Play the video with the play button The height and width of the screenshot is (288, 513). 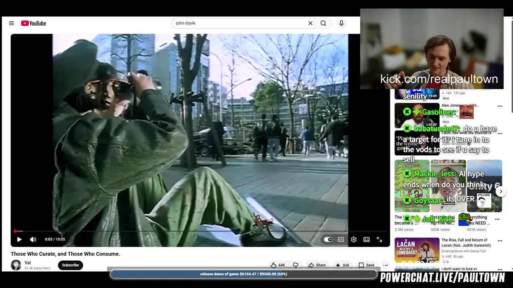click(19, 239)
